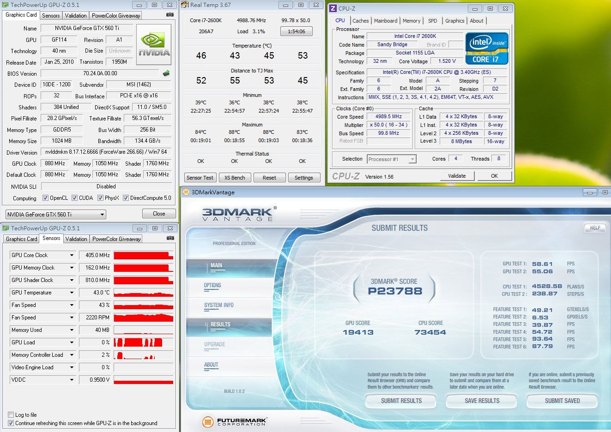611x432 pixels.
Task: Click the GPU-Z Sensors window title icon
Action: [6, 228]
